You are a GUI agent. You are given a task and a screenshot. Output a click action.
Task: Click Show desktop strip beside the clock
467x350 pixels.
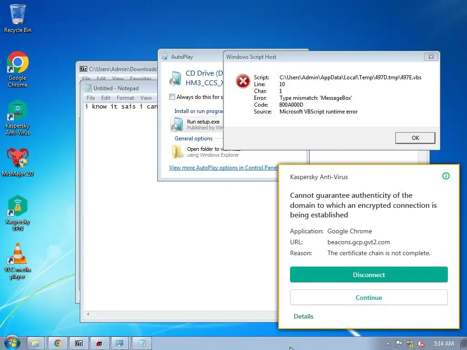(x=464, y=344)
